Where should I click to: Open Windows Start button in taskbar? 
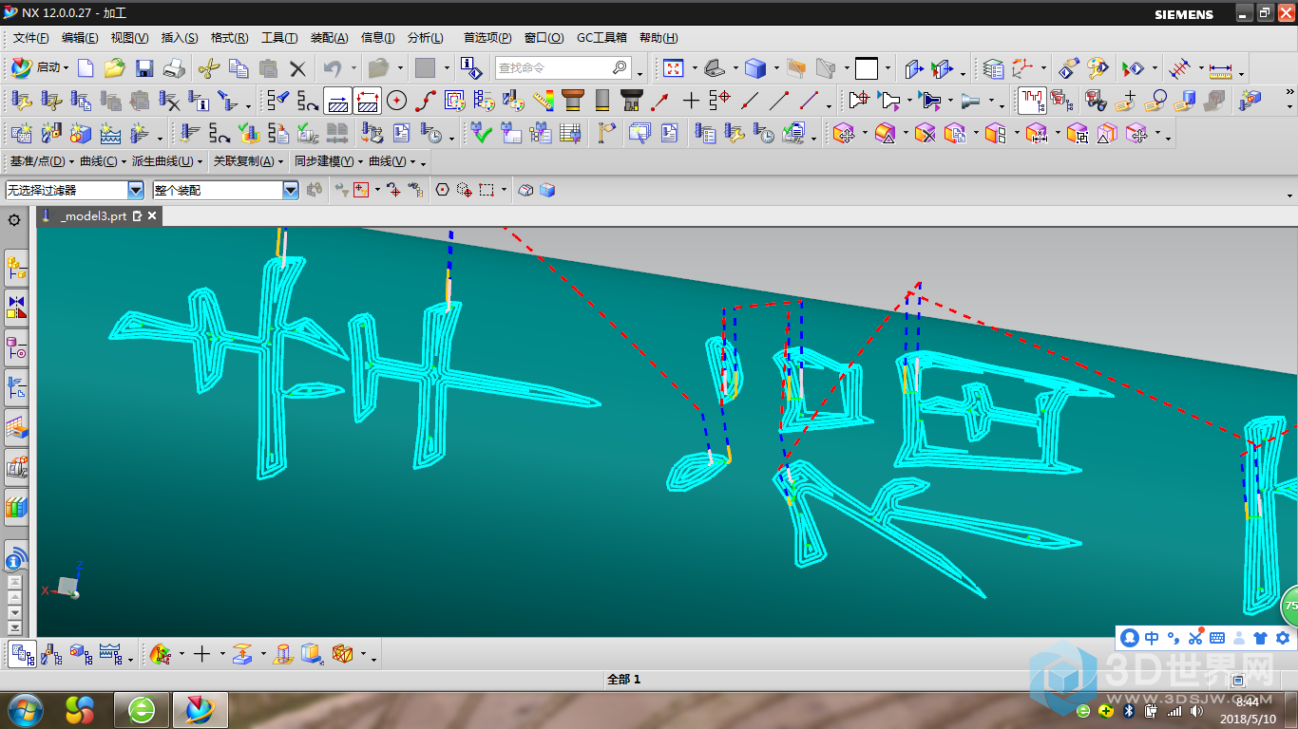(x=24, y=709)
